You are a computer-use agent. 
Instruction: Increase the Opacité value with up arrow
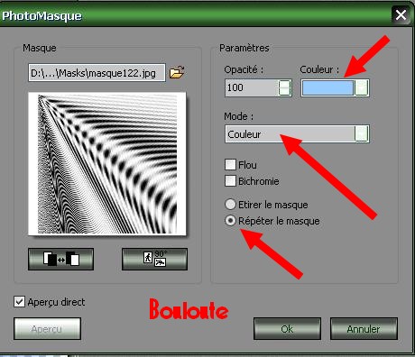(x=284, y=84)
